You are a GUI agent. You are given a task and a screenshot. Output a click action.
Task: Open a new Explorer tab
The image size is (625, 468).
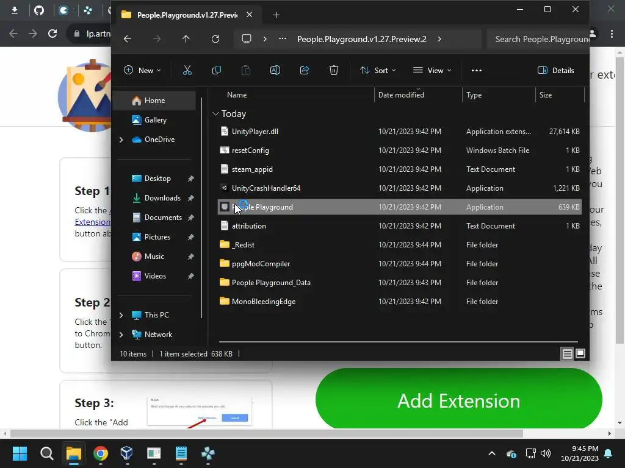[276, 15]
